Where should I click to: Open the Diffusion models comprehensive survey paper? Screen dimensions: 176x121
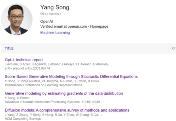(67, 110)
